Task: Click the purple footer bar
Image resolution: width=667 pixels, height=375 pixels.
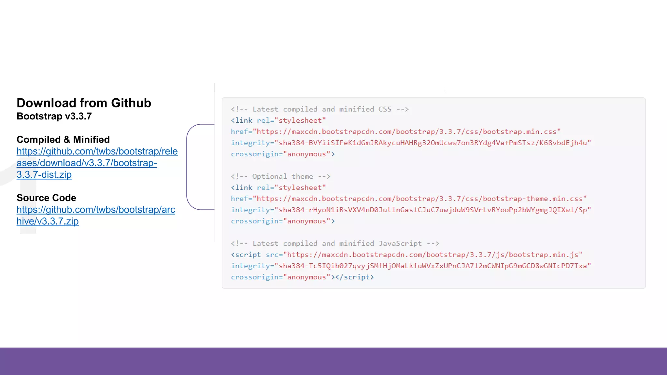Action: pyautogui.click(x=333, y=361)
